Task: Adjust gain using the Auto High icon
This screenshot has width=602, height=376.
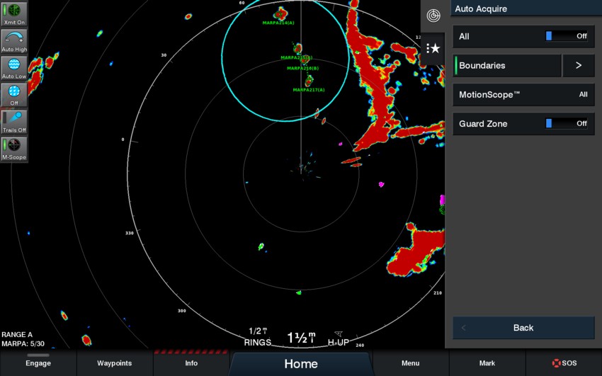Action: click(14, 40)
